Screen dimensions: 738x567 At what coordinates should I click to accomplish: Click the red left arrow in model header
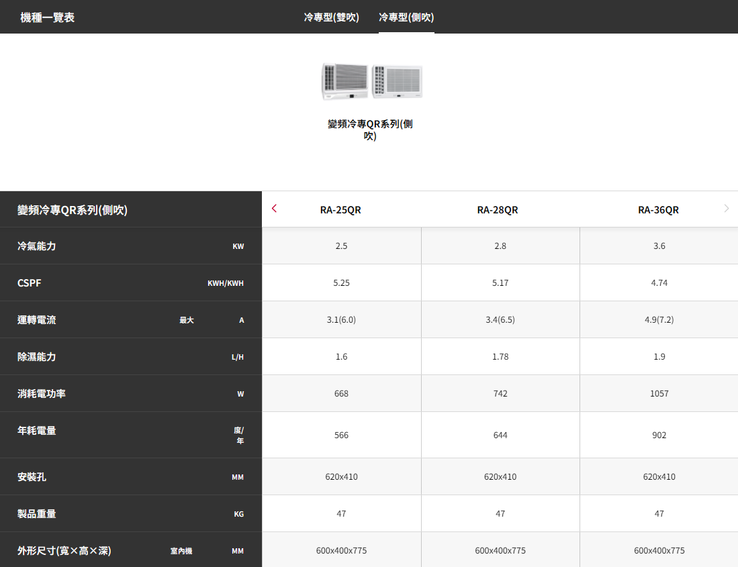[x=274, y=209]
